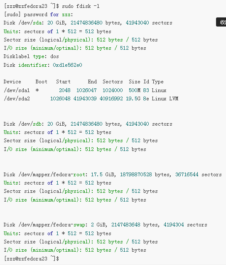
Task: Click the /dev/mapper/fedora-swap disk line
Action: (105, 225)
